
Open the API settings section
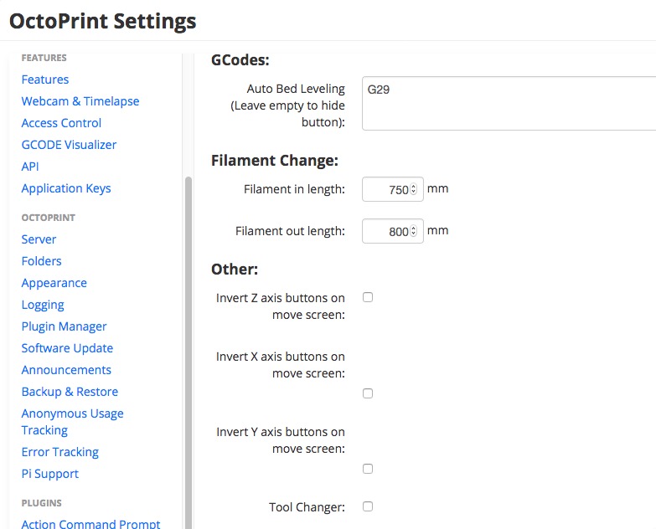coord(30,167)
